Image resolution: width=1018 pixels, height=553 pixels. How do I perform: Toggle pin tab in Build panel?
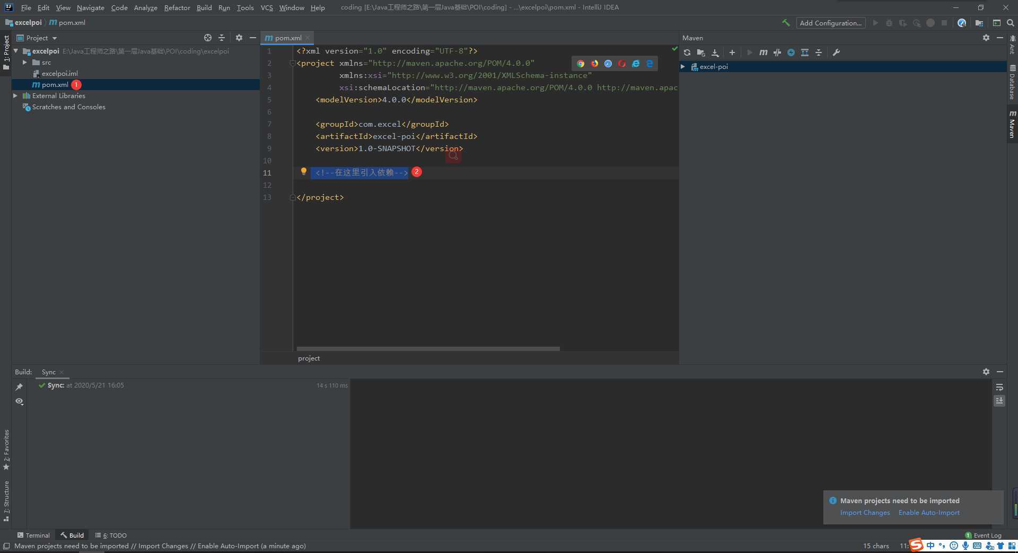pos(19,387)
